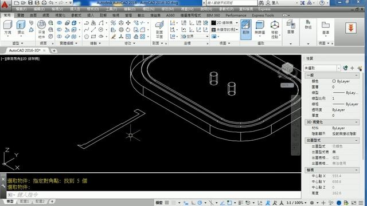Viewport: 367px width, 206px height.
Task: Switch to the Performance ribbon tab
Action: [236, 15]
